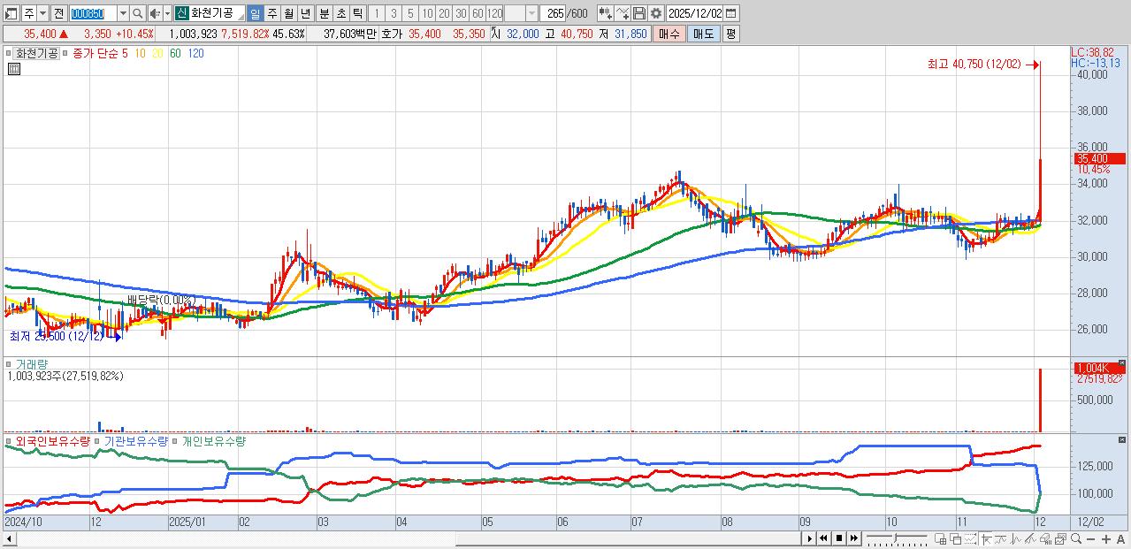Click the magnifier zoom icon in bottom toolbar
Viewport: 1131px width, 549px height.
tap(1076, 538)
